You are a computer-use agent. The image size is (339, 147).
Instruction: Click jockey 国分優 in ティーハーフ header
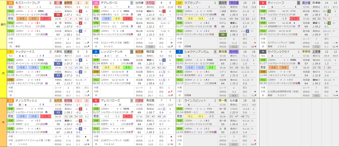[x=306, y=3]
